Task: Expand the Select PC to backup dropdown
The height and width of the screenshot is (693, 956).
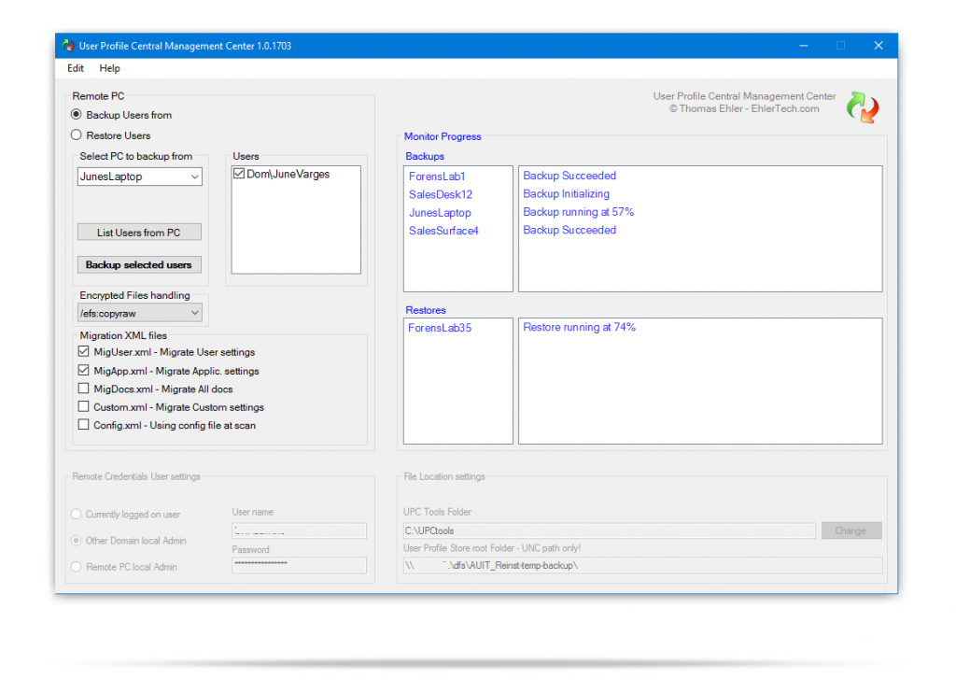Action: [x=194, y=177]
